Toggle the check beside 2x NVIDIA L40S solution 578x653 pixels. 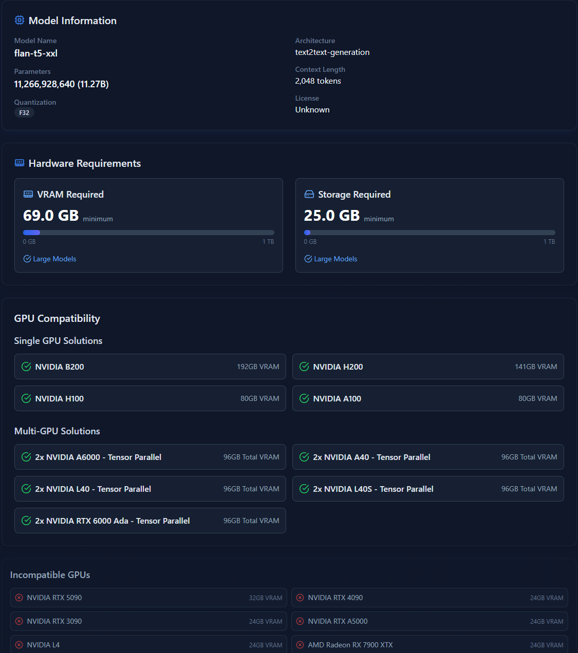304,489
